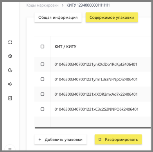Open the exchange arrows sidebar icon

[10, 84]
